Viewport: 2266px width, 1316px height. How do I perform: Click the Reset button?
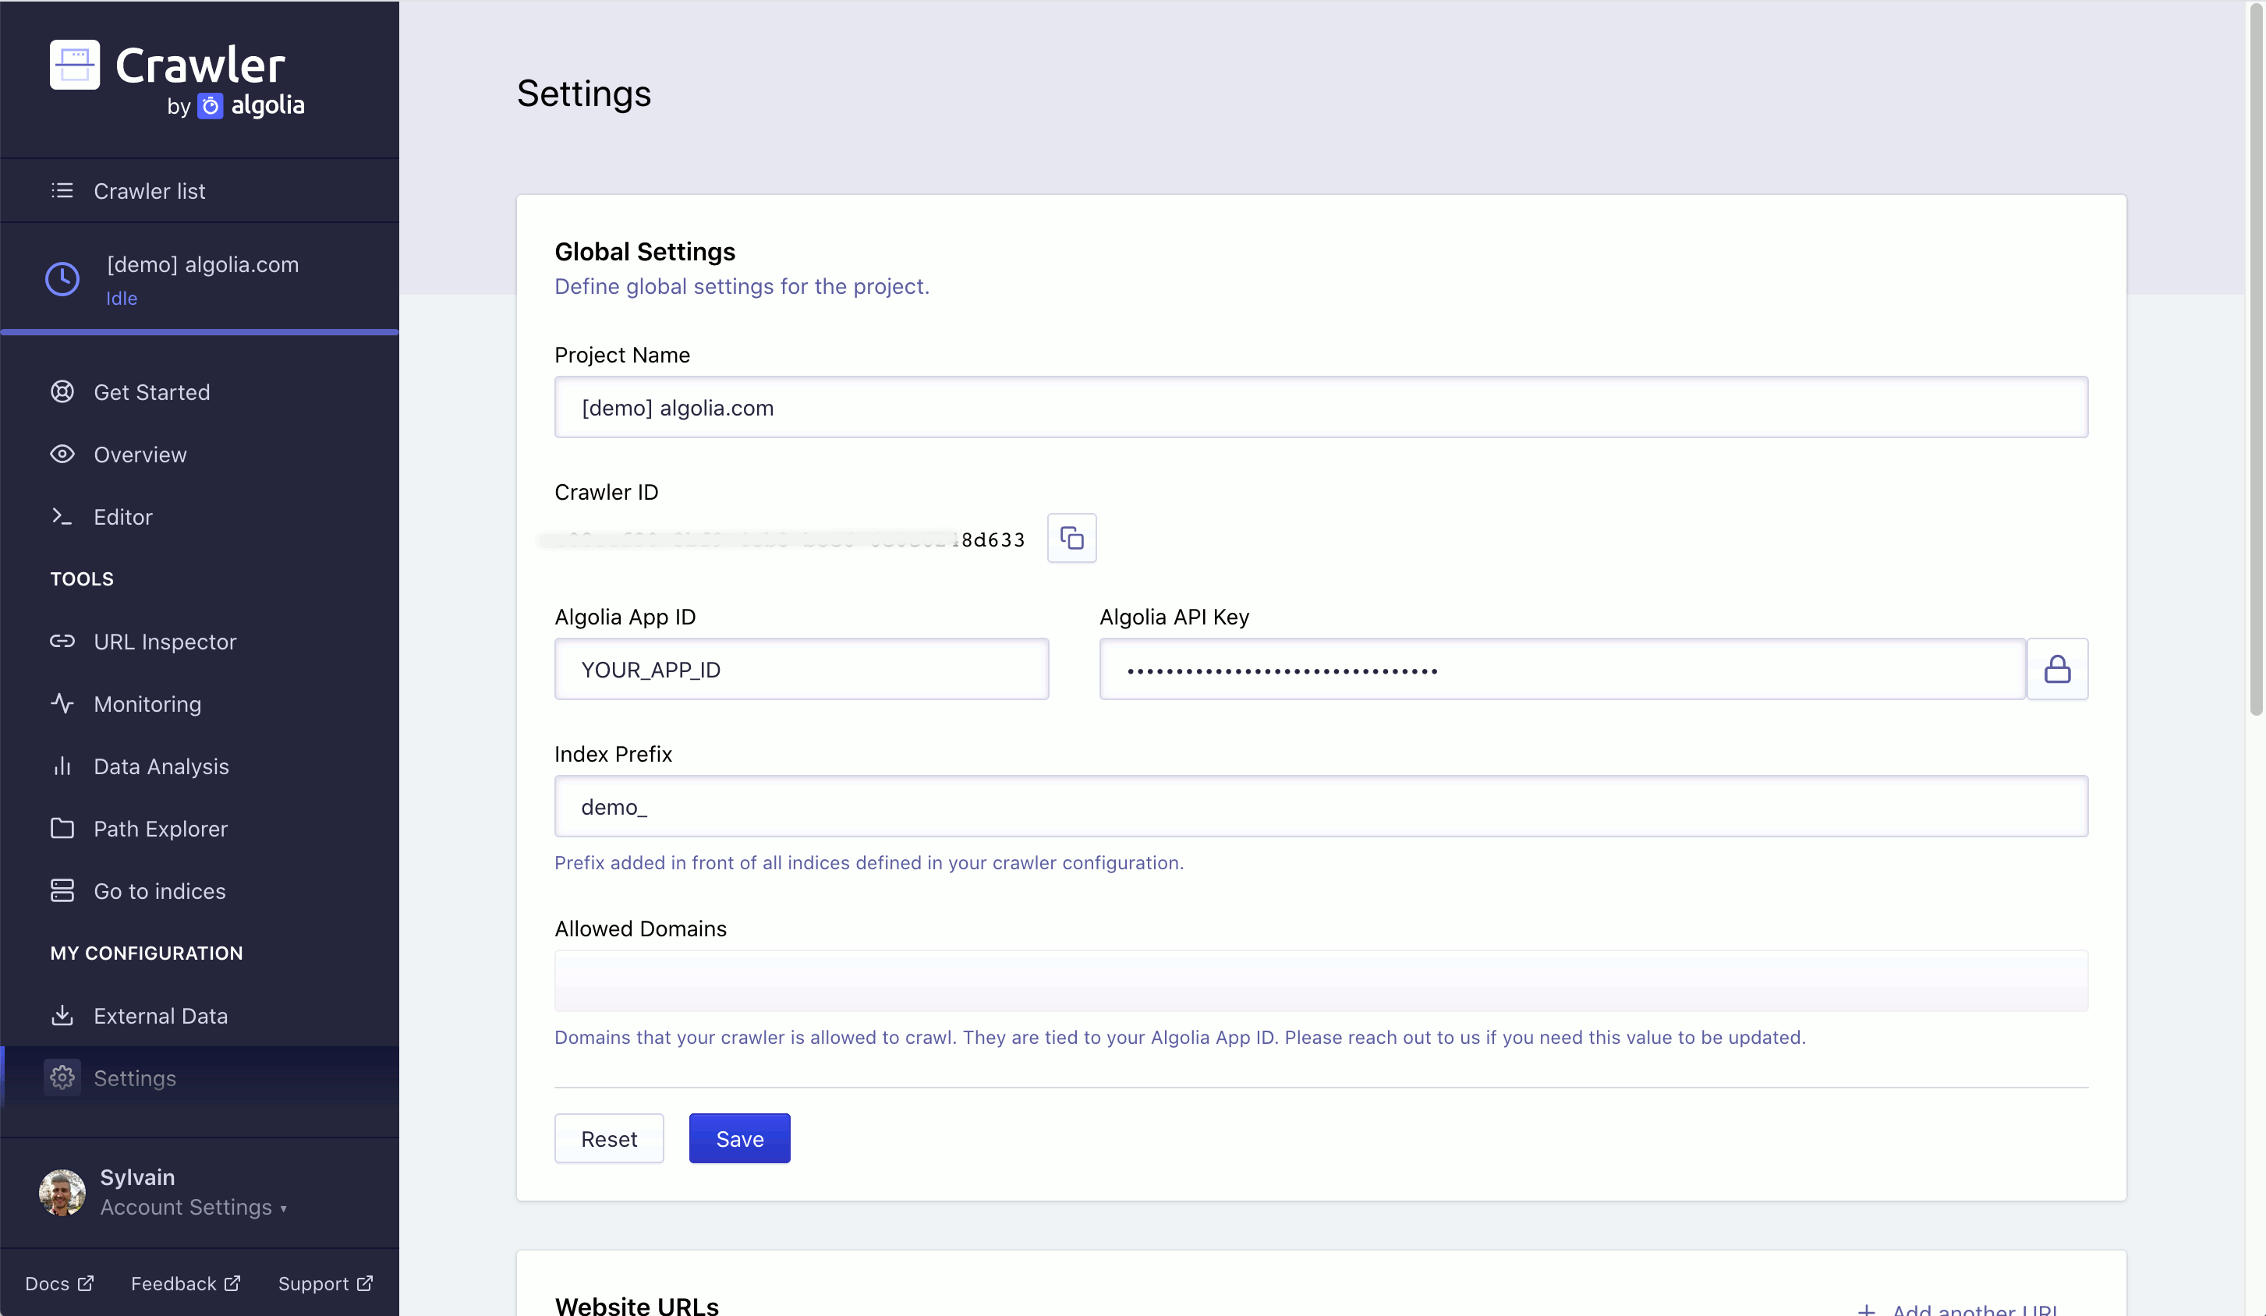point(608,1139)
